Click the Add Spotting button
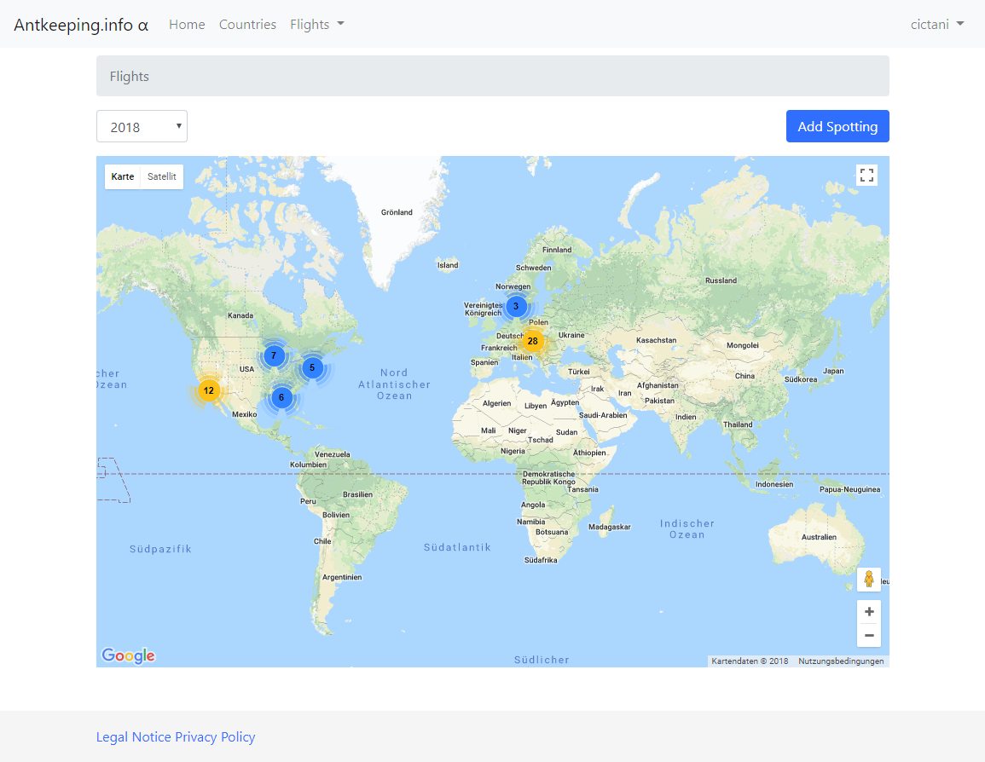The image size is (985, 762). tap(837, 126)
